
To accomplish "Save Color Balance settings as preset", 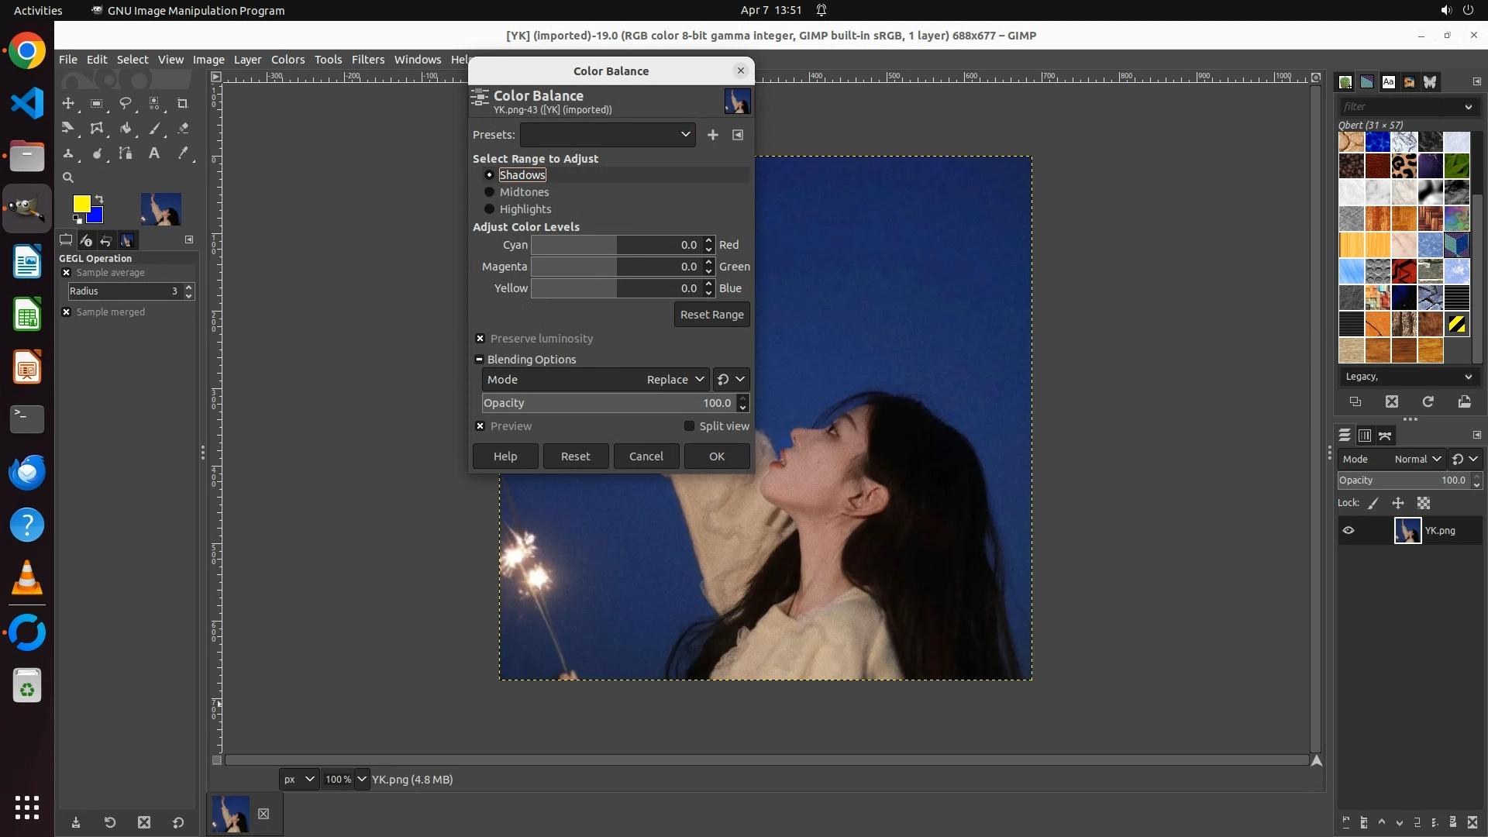I will 712,135.
